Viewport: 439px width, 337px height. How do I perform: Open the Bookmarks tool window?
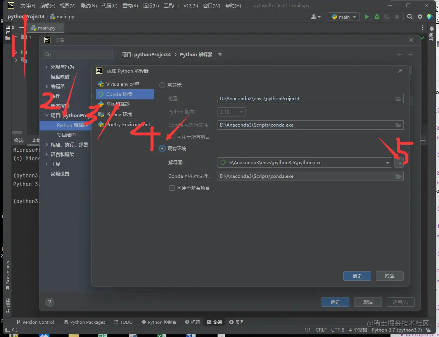7,276
